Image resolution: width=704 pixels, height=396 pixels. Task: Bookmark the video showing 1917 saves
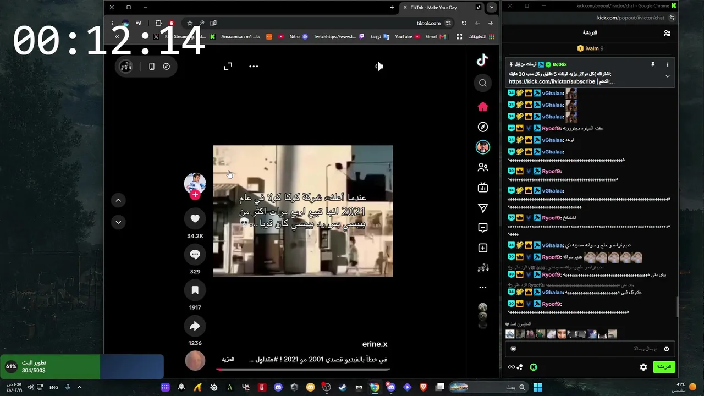pos(195,290)
